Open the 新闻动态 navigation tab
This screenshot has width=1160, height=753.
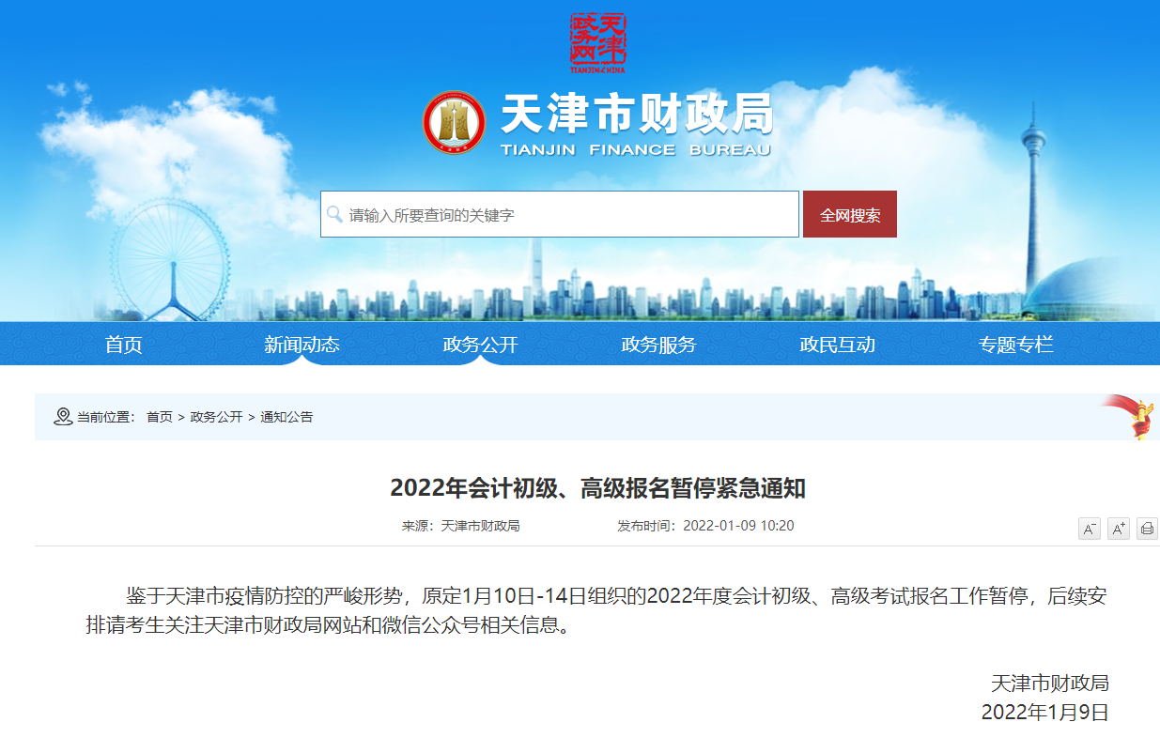(x=302, y=345)
